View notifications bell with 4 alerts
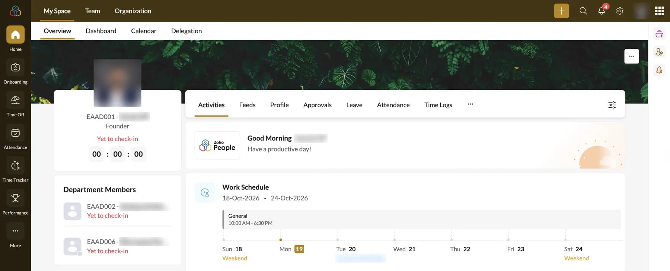670x271 pixels. tap(602, 10)
